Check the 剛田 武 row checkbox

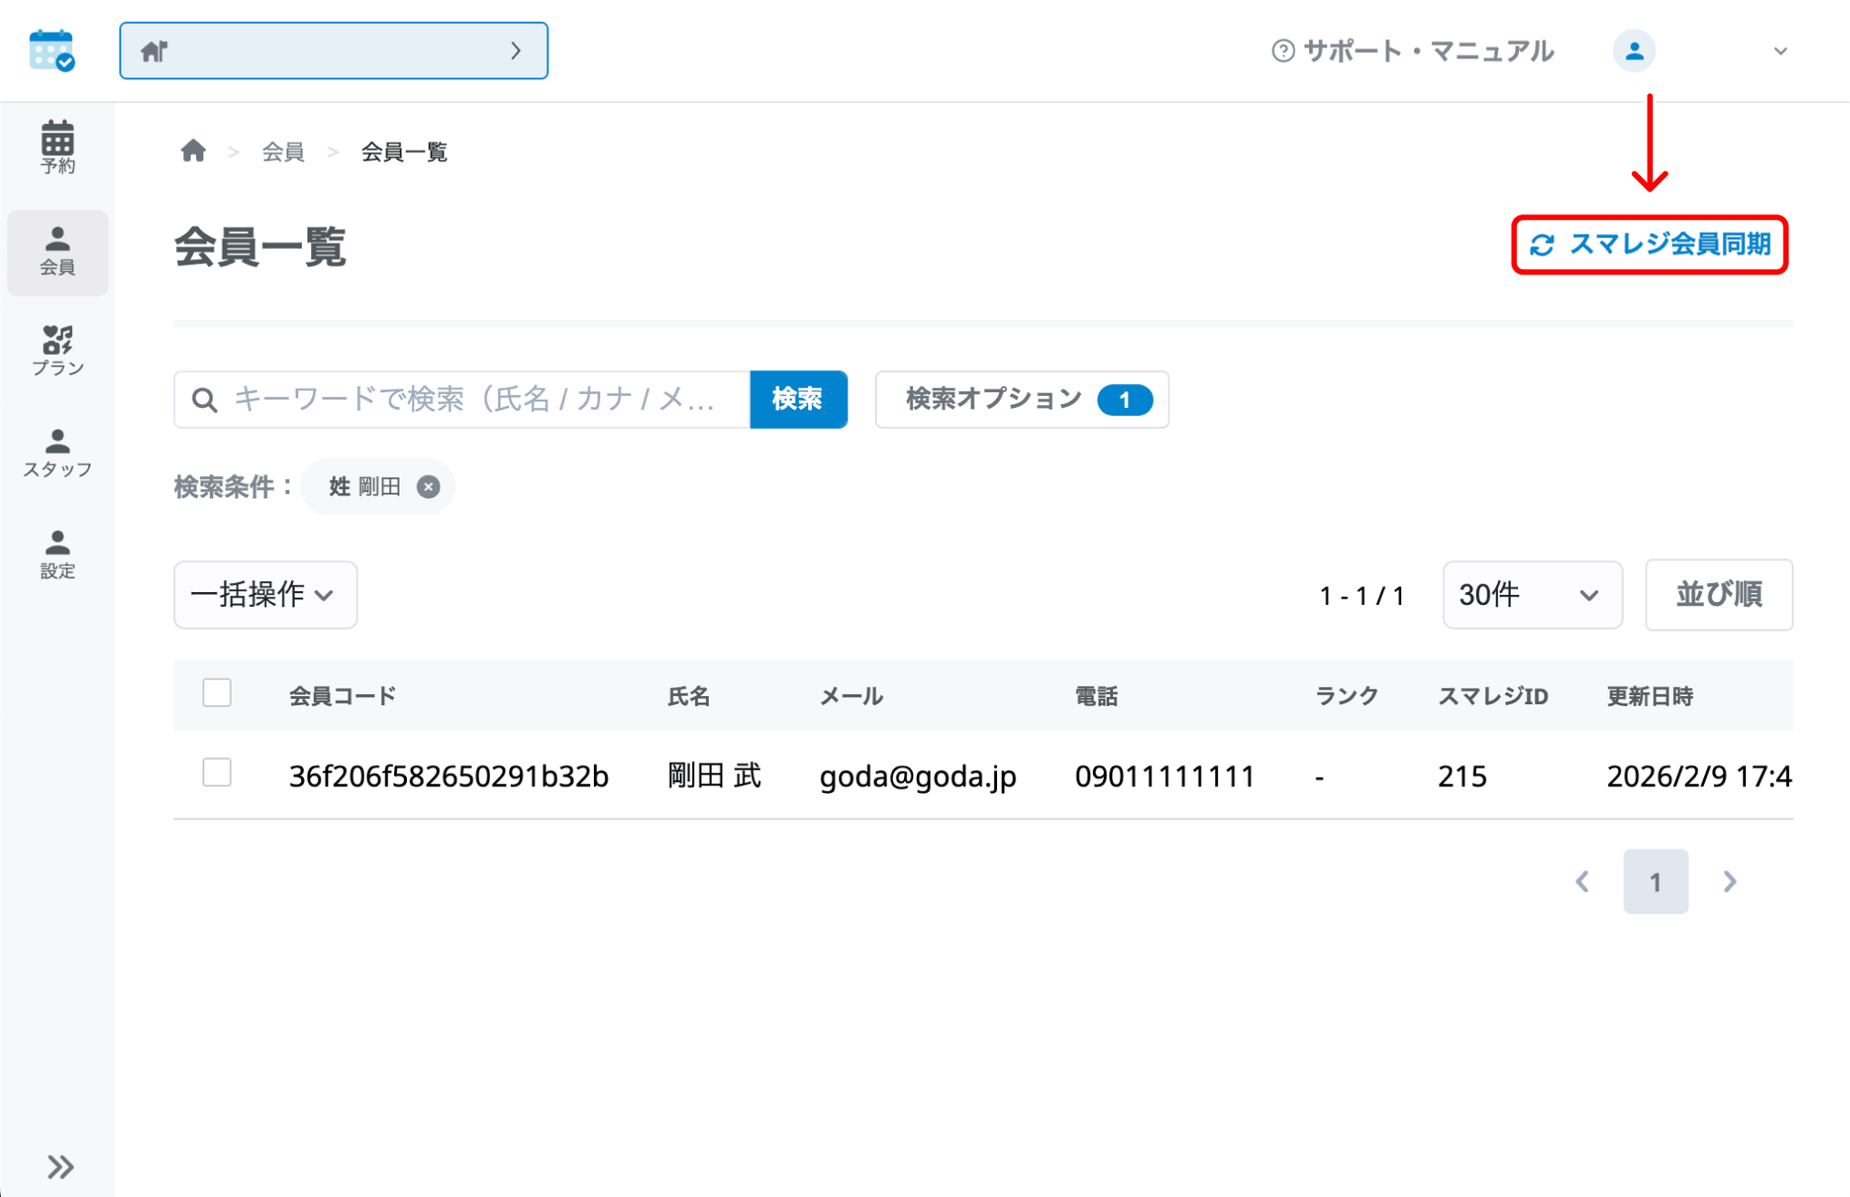[x=217, y=773]
